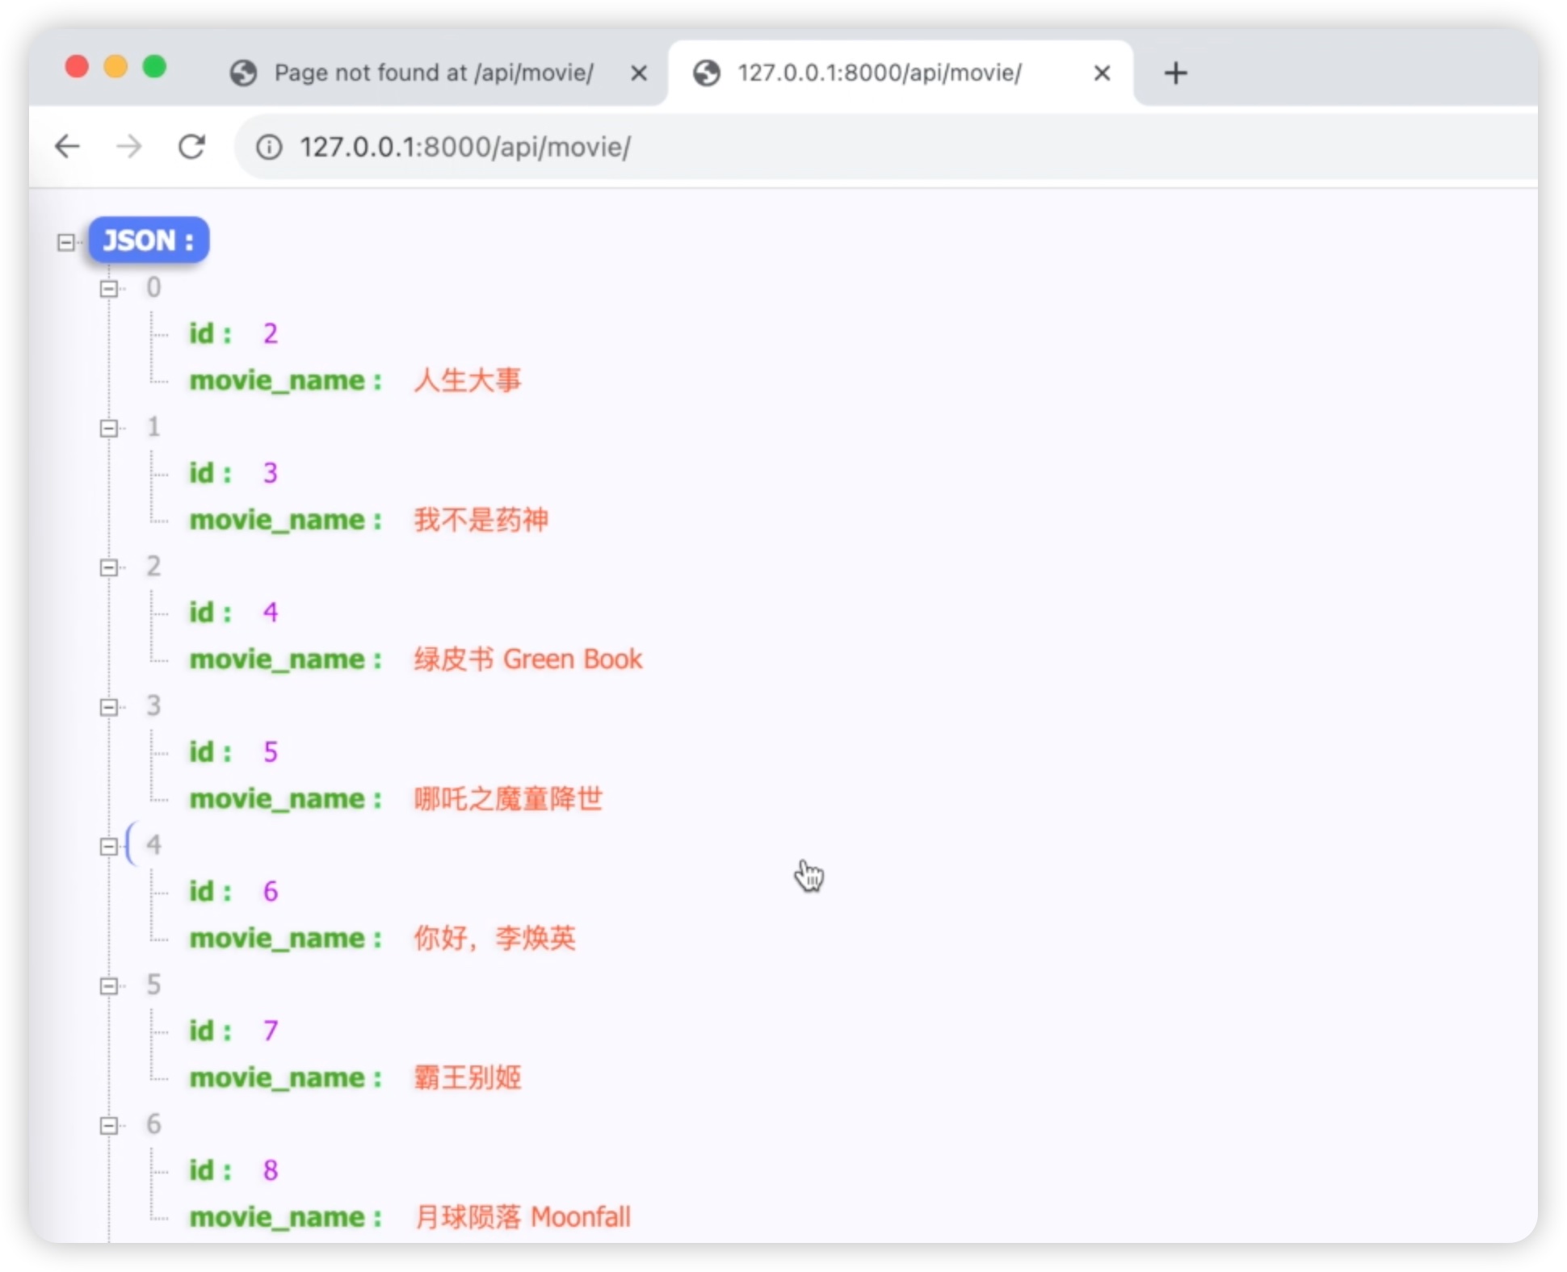Viewport: 1567px width, 1272px height.
Task: Select movie name 哪吒之魔童降世
Action: [508, 799]
